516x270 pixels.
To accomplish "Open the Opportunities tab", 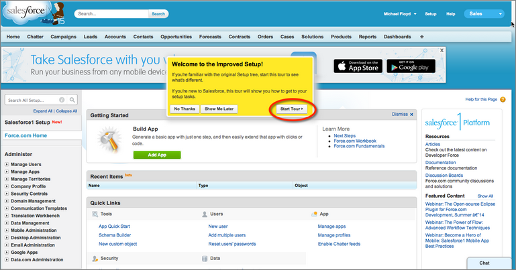I will tap(176, 37).
